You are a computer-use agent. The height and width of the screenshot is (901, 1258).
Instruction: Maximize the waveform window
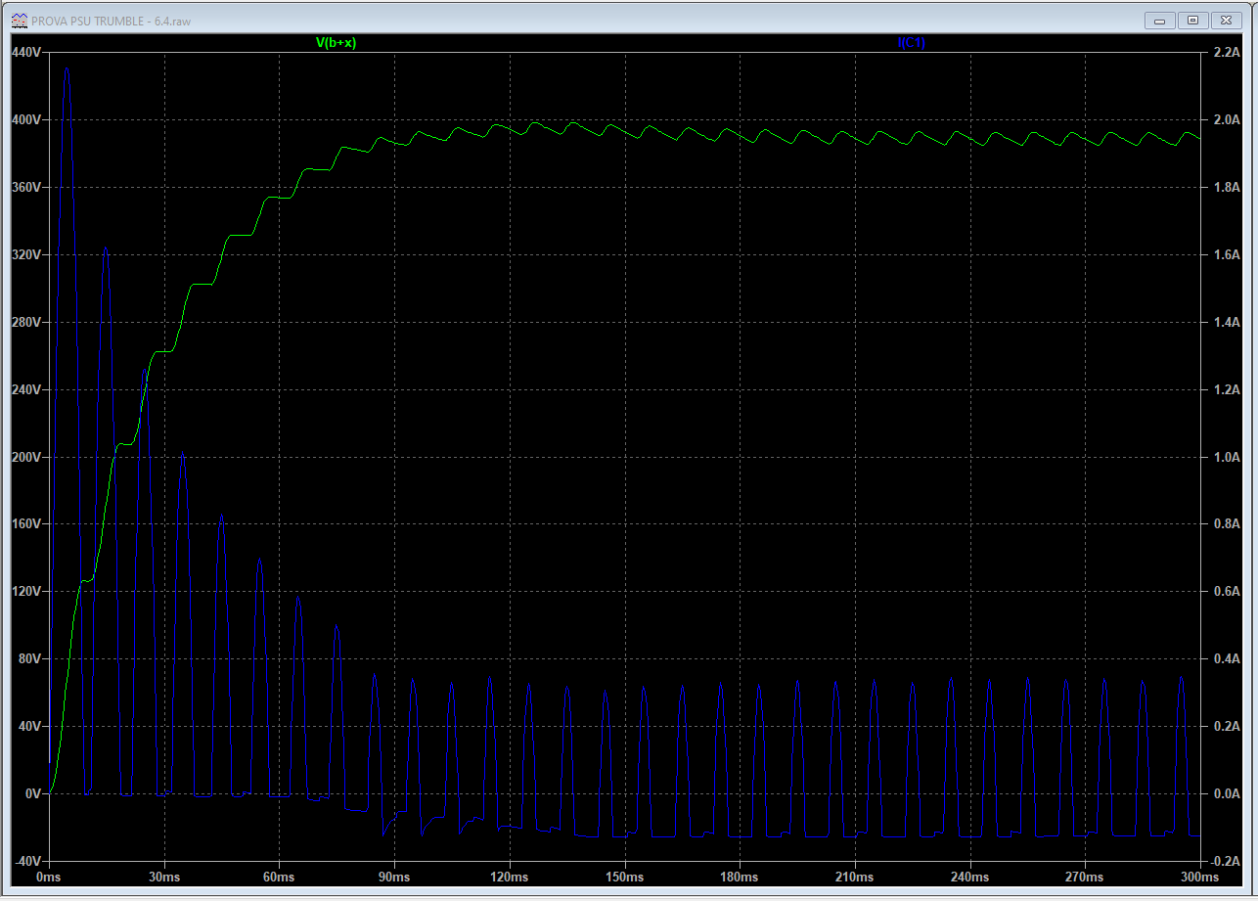coord(1193,20)
